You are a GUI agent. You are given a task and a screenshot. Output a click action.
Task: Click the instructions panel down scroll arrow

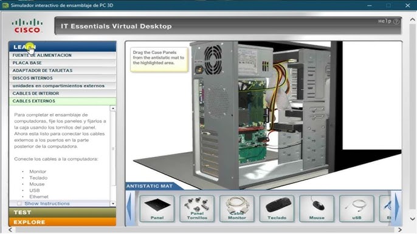tap(113, 204)
